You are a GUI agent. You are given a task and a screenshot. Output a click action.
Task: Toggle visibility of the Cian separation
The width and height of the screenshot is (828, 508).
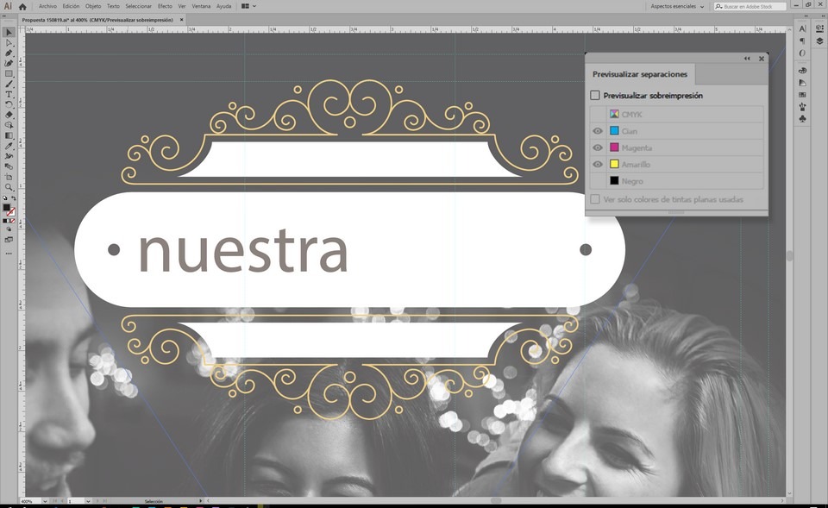click(597, 131)
